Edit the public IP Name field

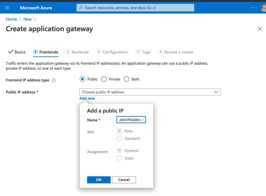(x=131, y=120)
